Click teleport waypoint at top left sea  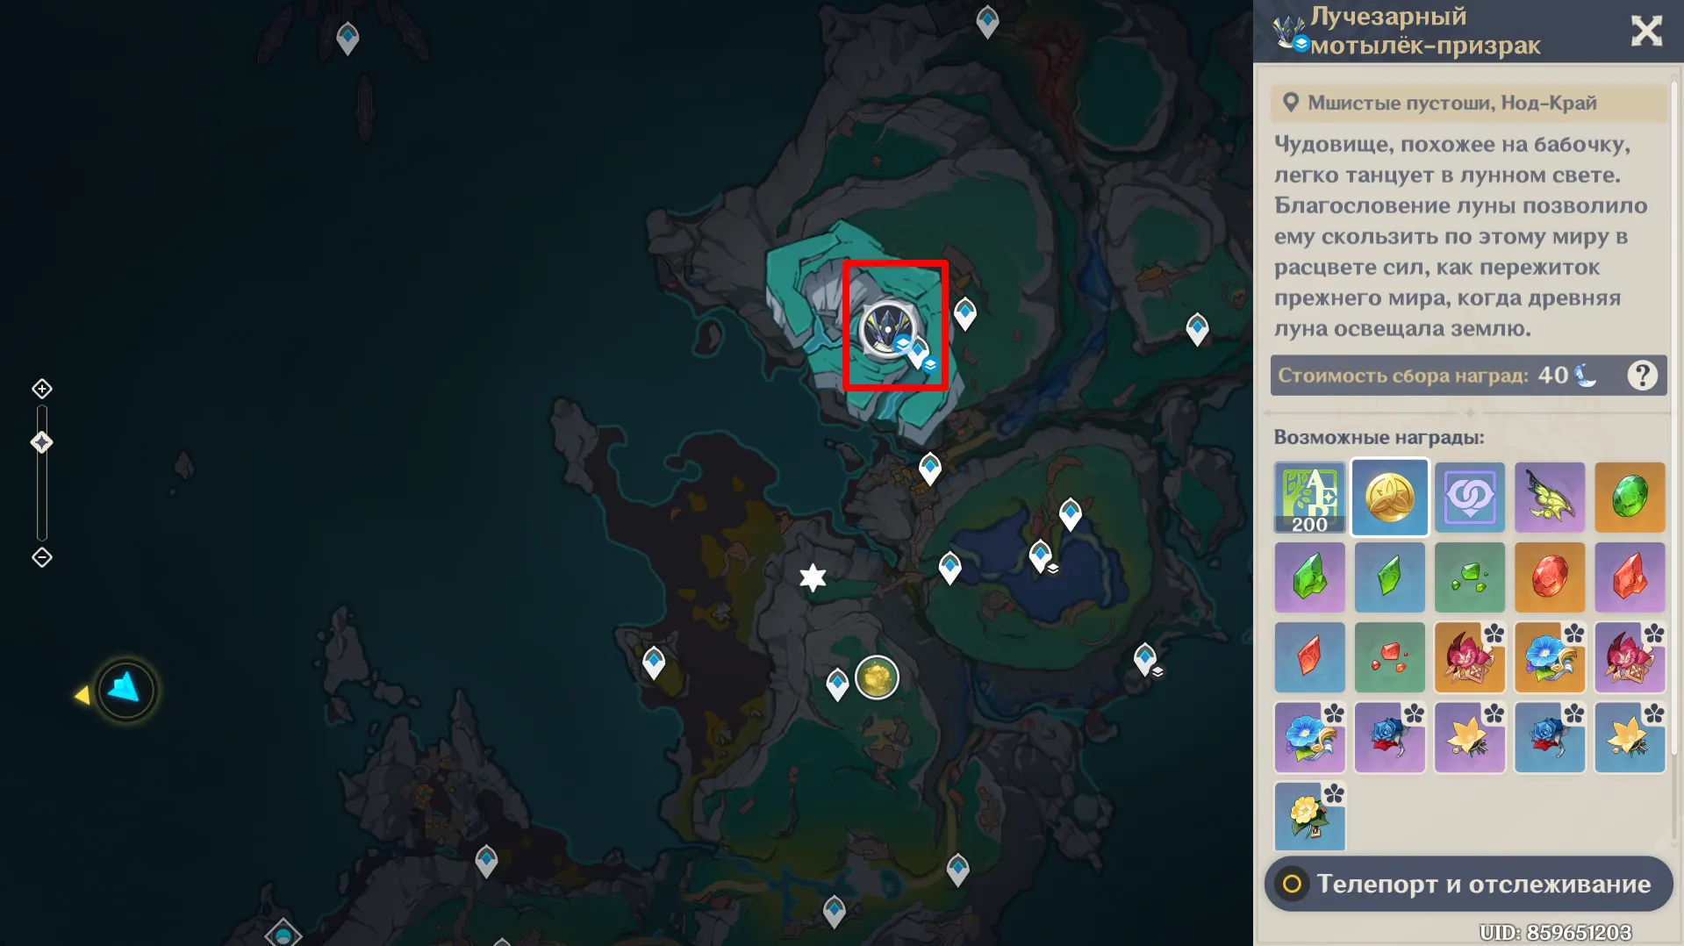(348, 38)
